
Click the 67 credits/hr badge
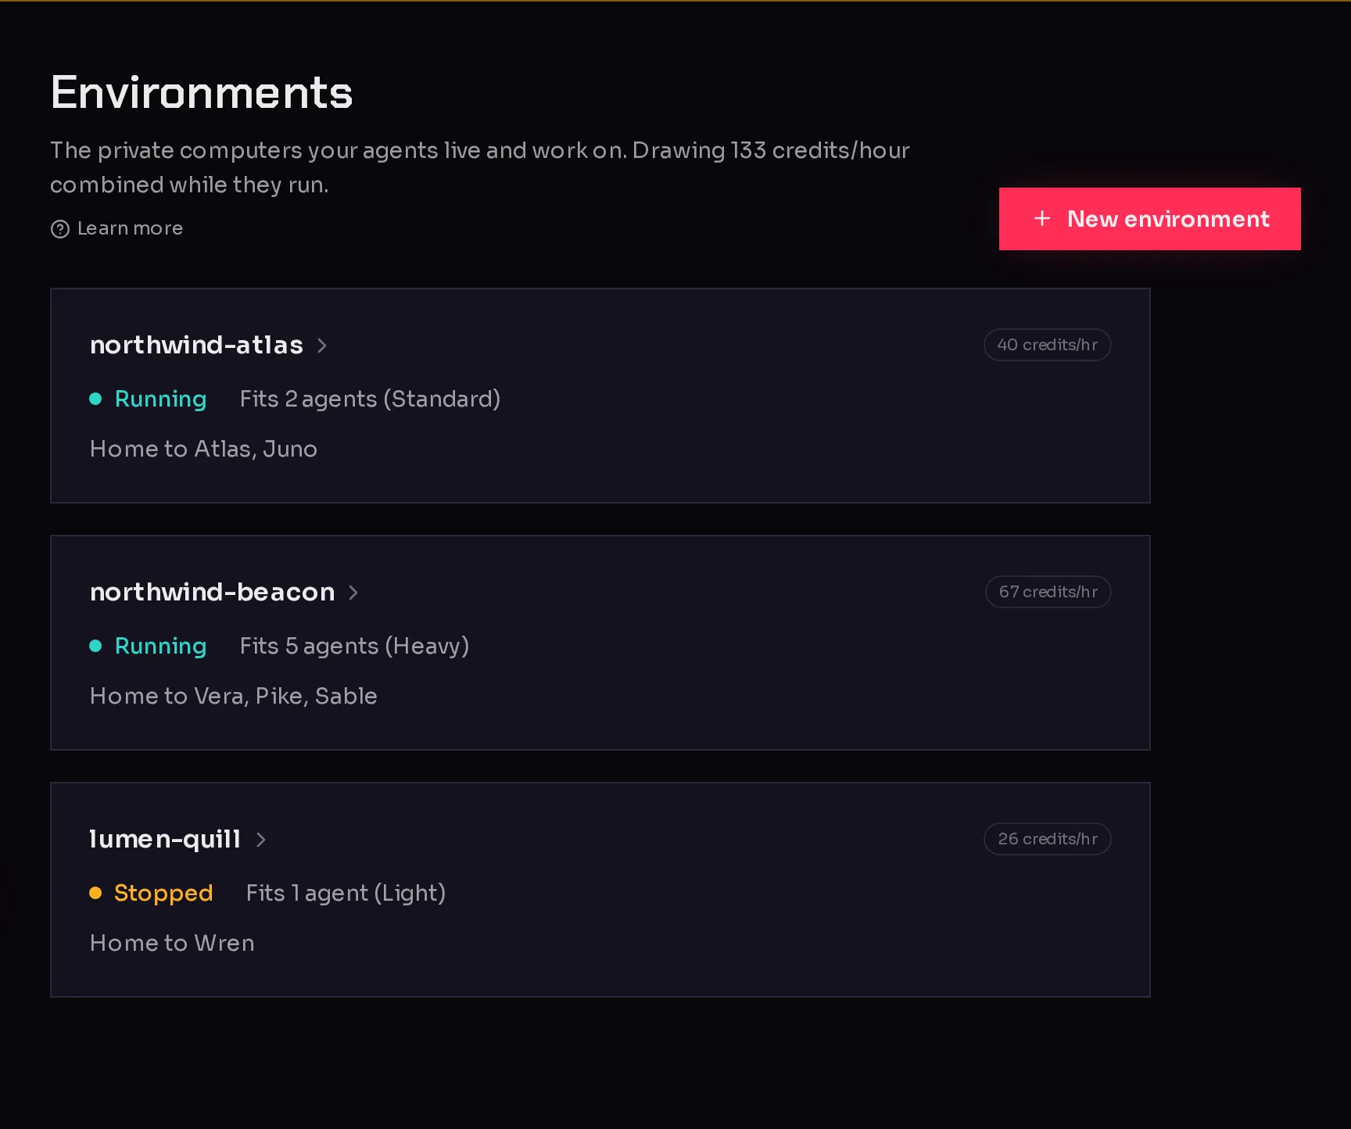(x=1048, y=592)
